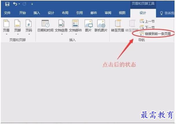Click the 页眉和页脚 group label

pos(17,40)
